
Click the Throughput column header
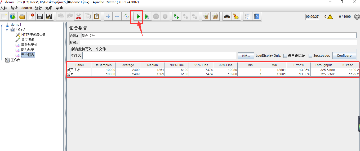coord(323,65)
